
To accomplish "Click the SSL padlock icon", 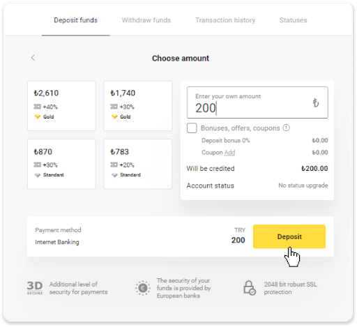I will tap(250, 288).
